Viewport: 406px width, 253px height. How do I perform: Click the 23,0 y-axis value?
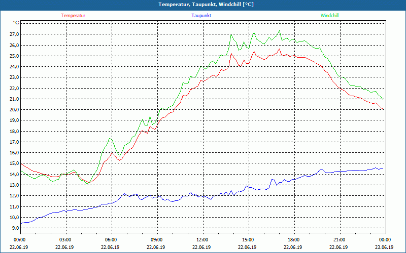(x=15, y=77)
